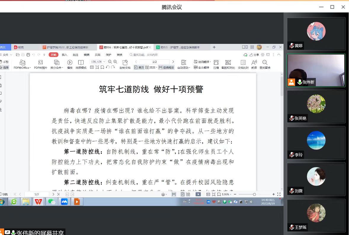This screenshot has height=235, width=349.
Task: Select the 手型 hand tool mode
Action: click(4, 62)
